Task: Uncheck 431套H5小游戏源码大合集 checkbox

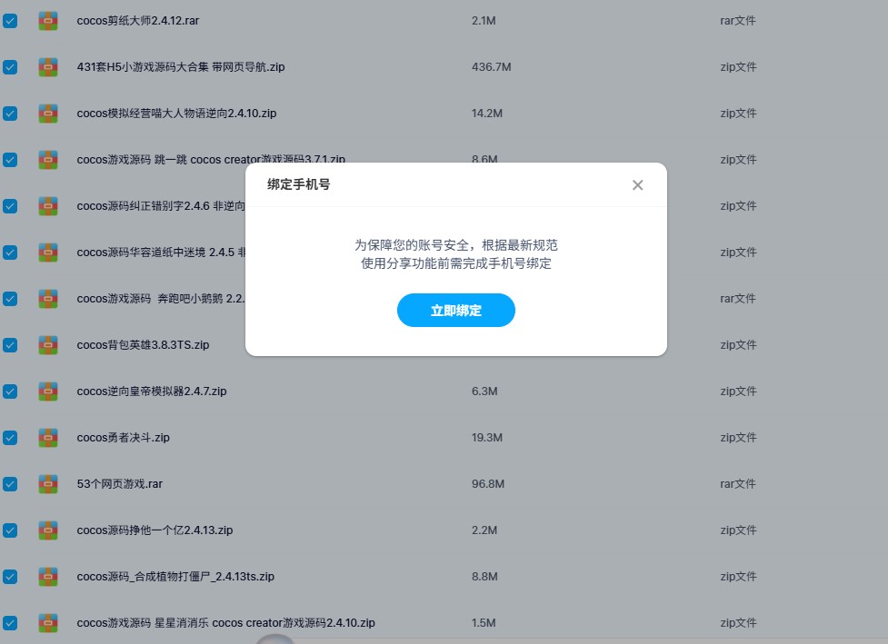Action: coord(10,67)
